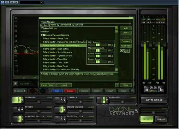Select sort by name radio button
Image resolution: width=179 pixels, height=129 pixels.
tap(49, 25)
